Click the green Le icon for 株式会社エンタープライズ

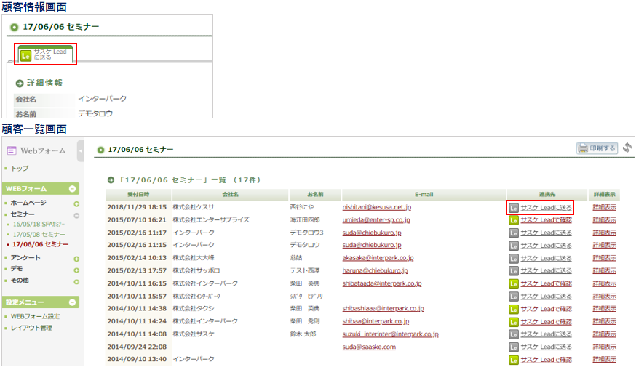tap(514, 220)
